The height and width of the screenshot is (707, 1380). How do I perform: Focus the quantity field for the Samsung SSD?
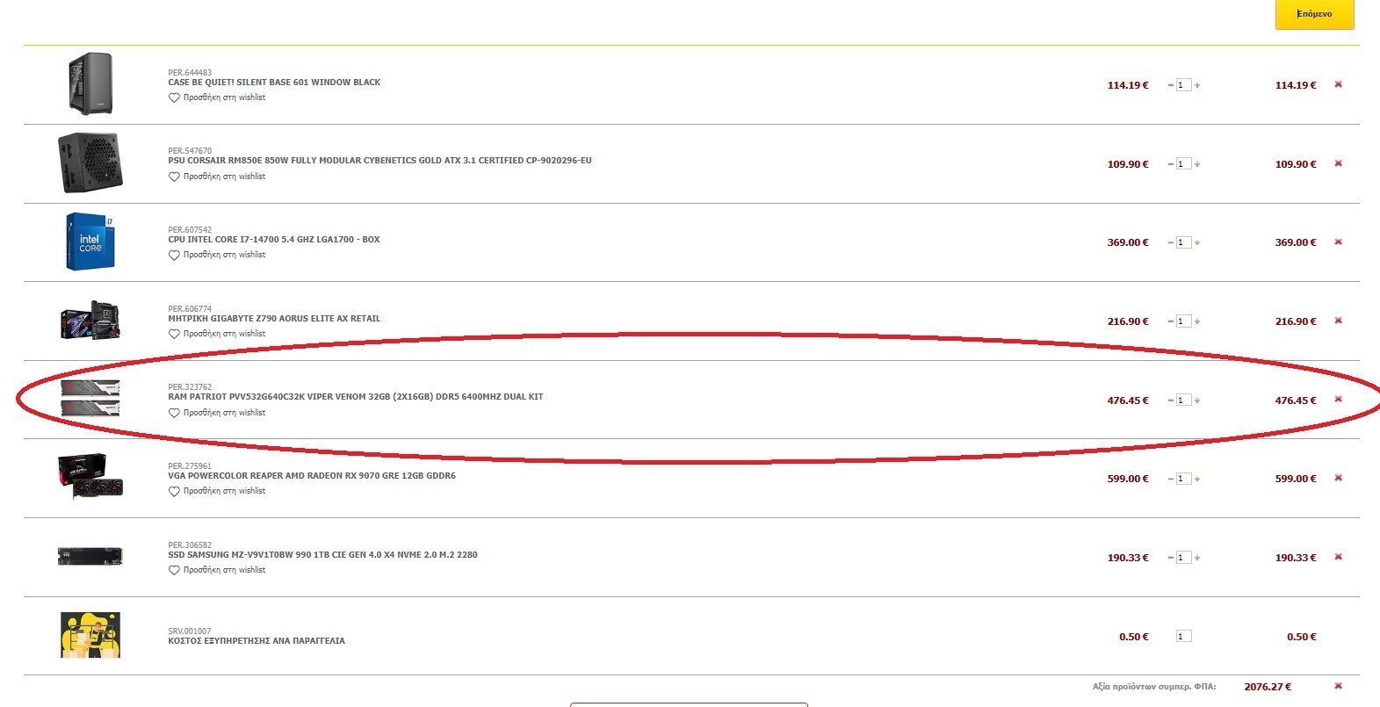[x=1184, y=558]
